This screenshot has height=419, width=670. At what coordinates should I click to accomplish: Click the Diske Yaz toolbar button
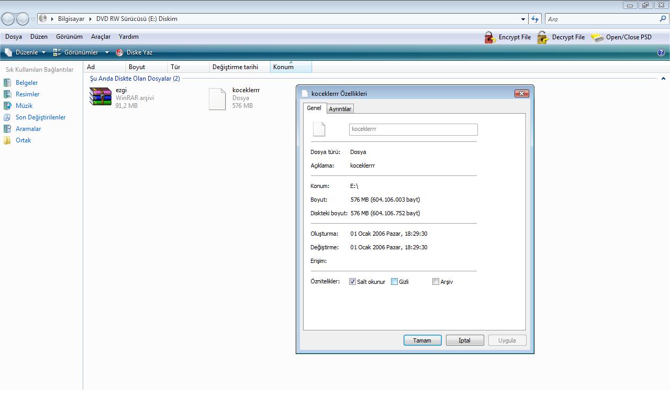[x=135, y=52]
